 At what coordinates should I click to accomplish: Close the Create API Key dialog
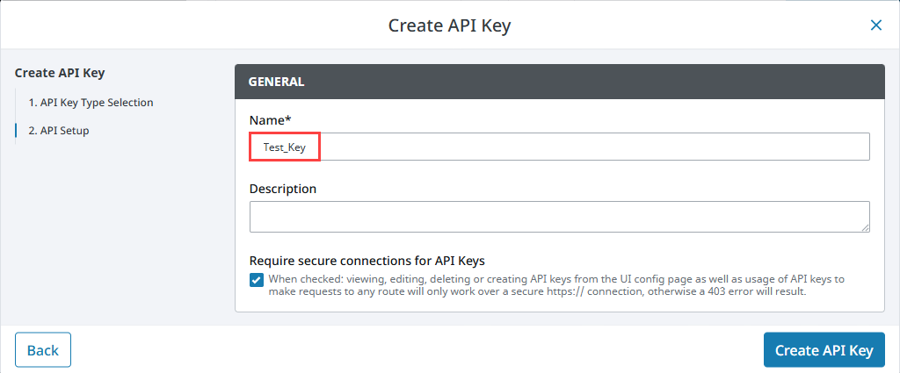pos(875,25)
